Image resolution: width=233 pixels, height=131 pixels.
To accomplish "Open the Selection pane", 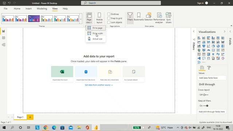I will click(x=149, y=17).
